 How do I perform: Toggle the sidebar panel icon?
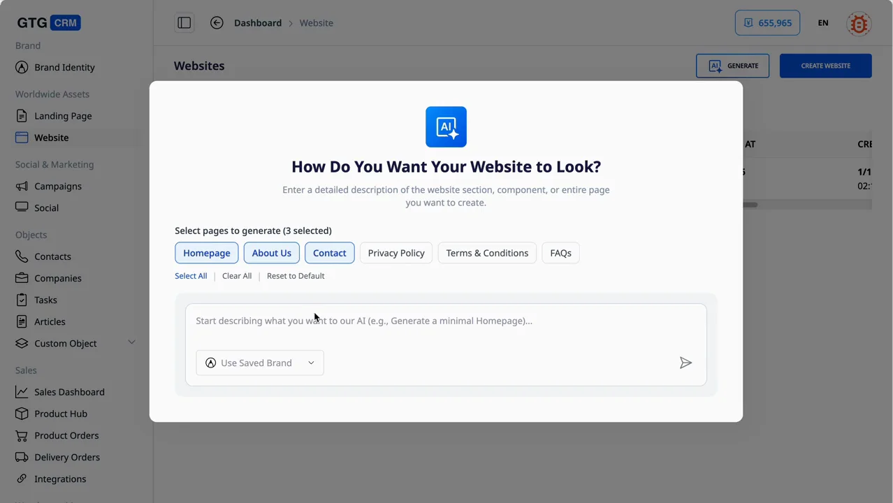(x=184, y=23)
